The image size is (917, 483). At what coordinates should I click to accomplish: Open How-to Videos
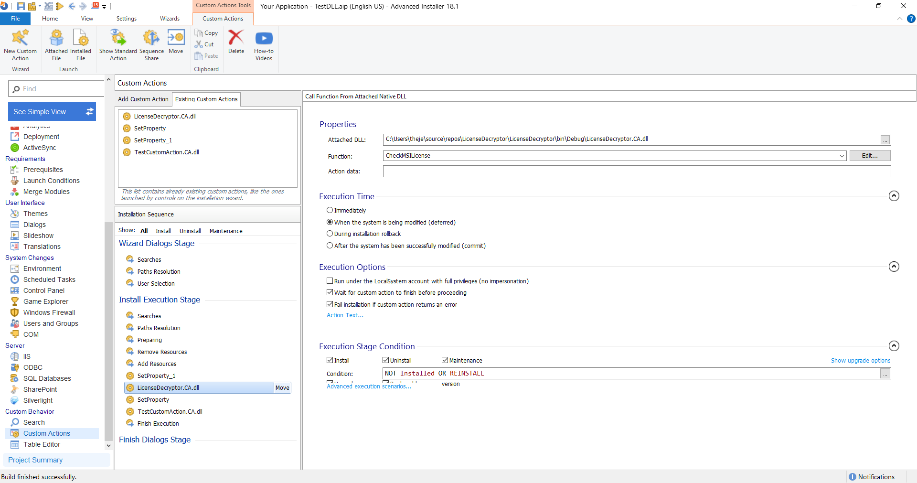click(264, 44)
